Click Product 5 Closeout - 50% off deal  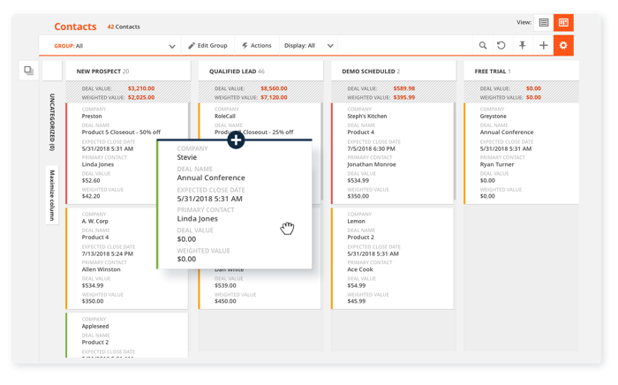click(122, 132)
